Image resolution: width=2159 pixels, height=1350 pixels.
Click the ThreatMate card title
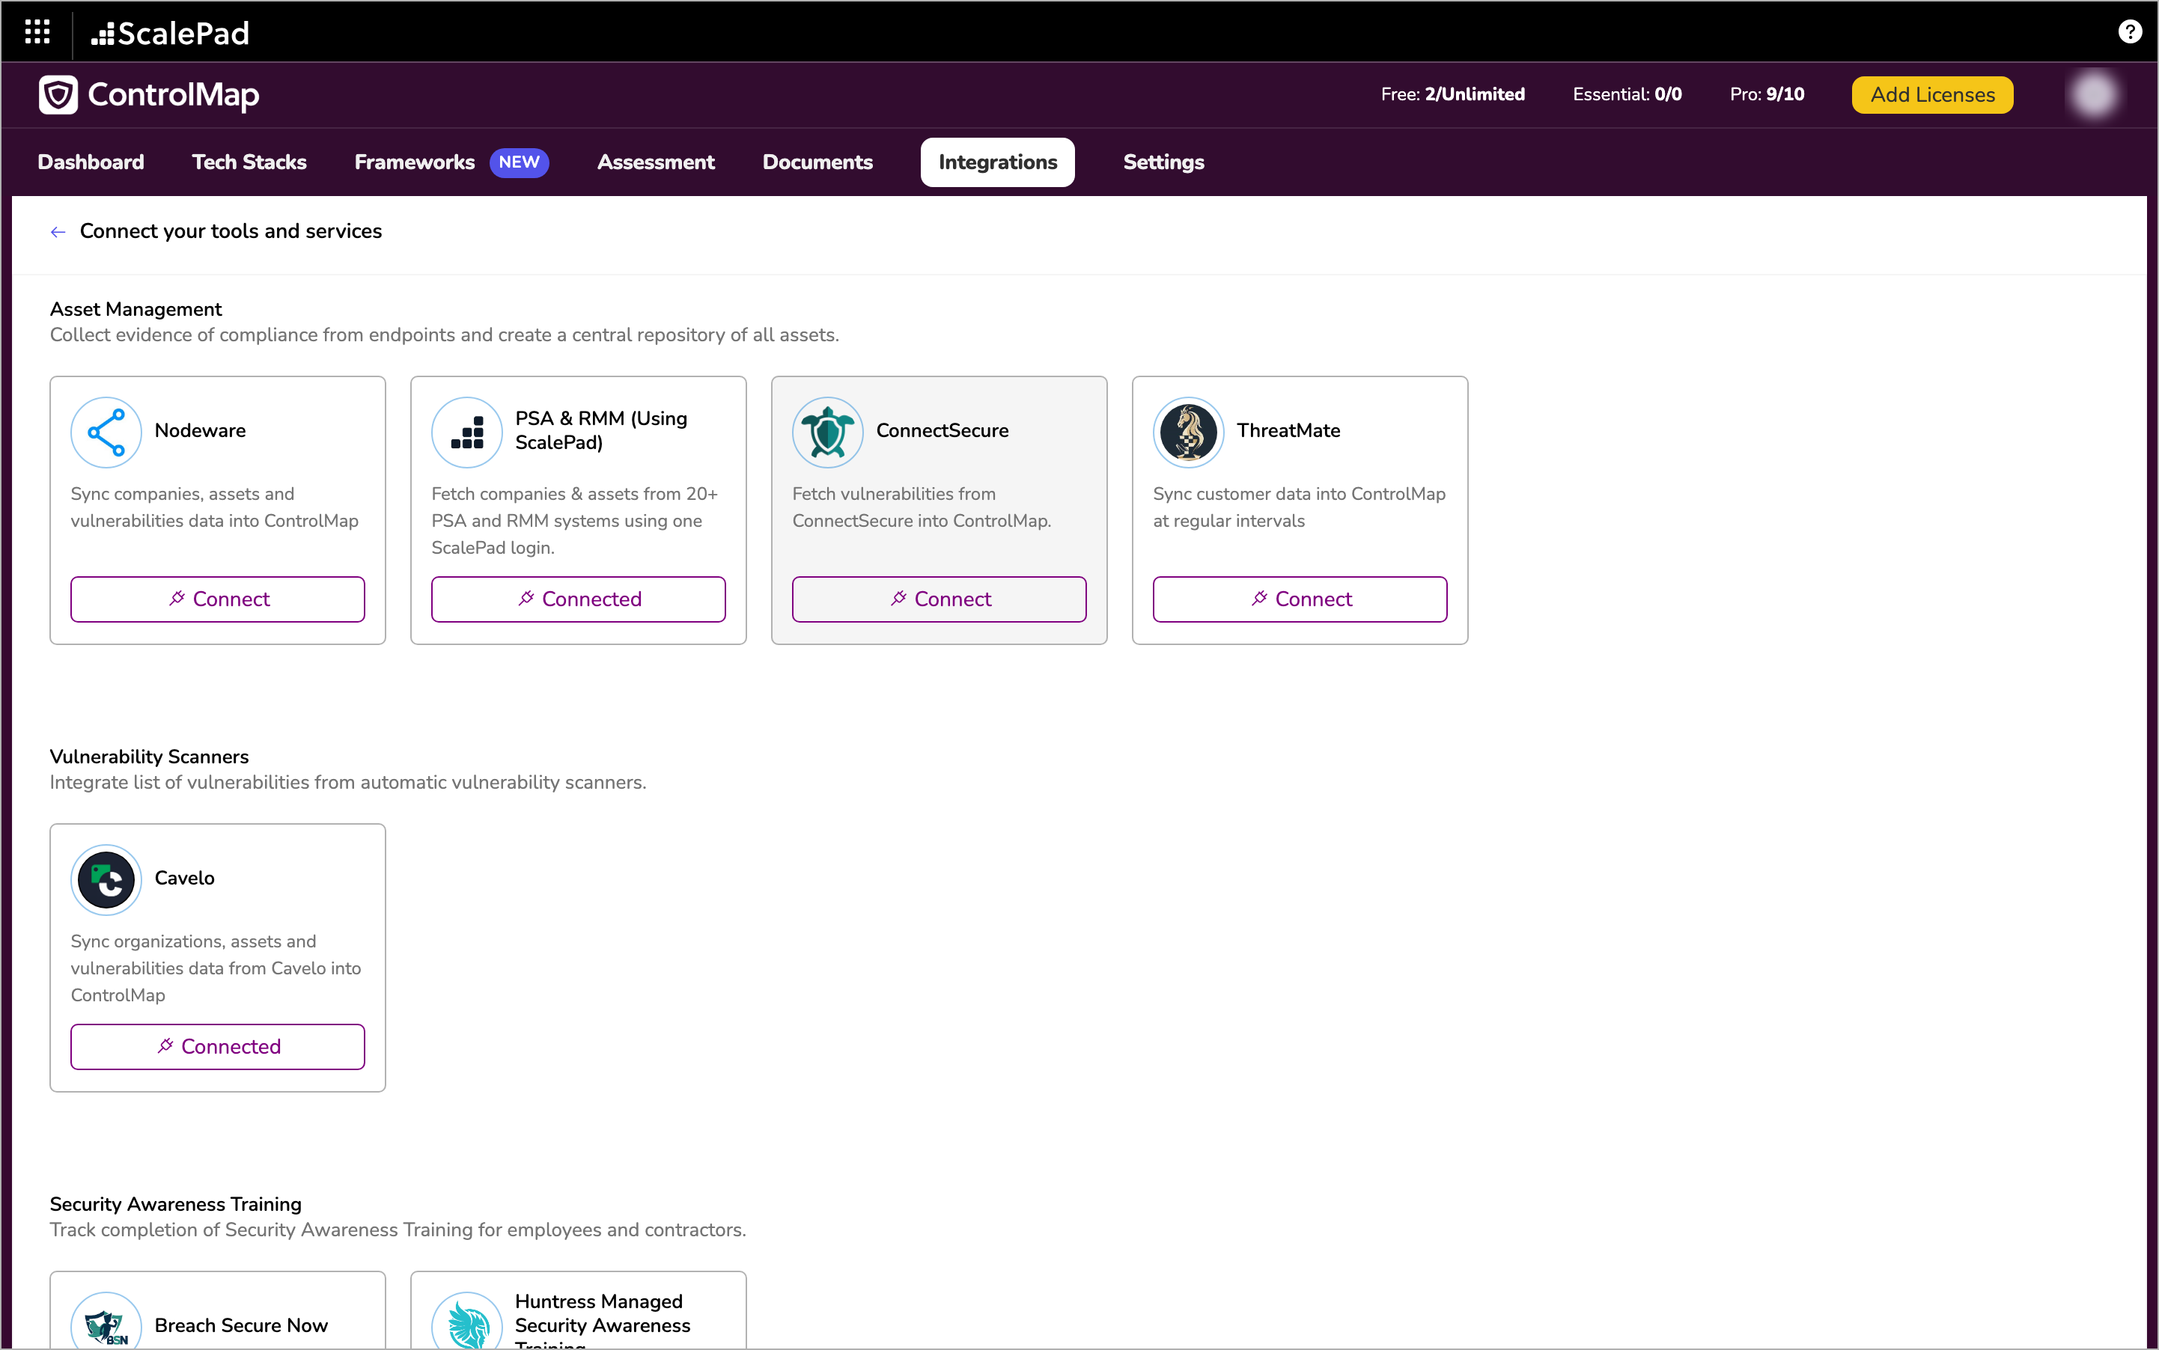(x=1288, y=430)
